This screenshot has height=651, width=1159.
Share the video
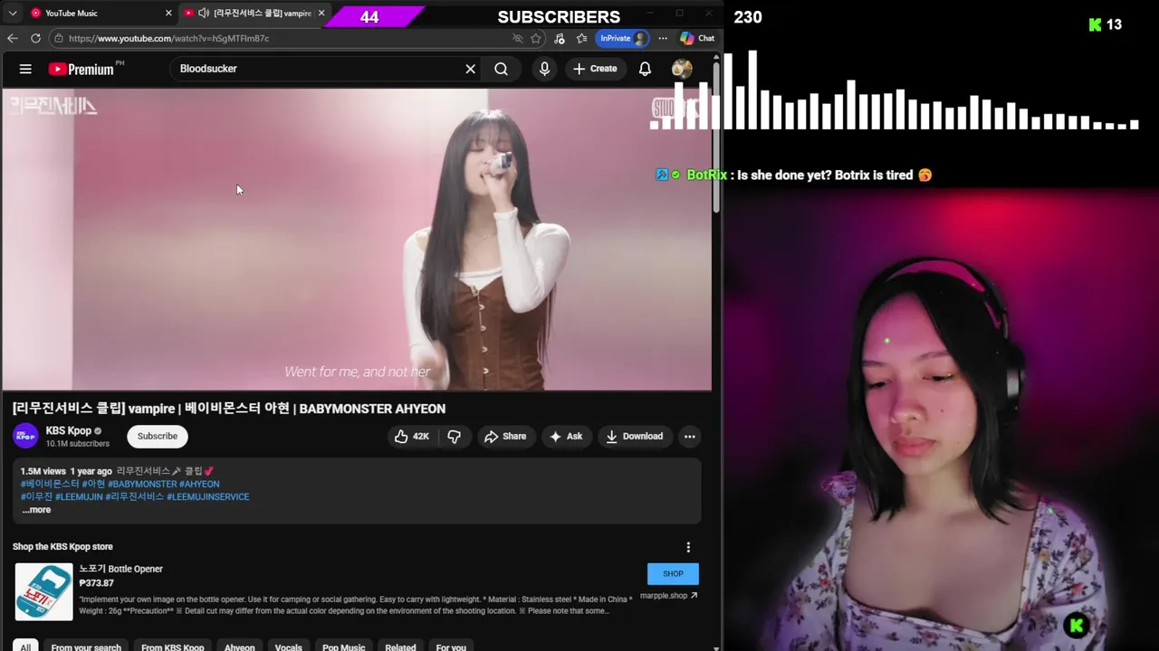click(x=505, y=436)
